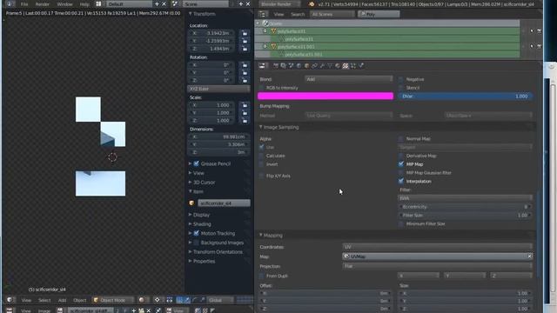Open the XYZ Euler rotation mode dropdown

[218, 89]
